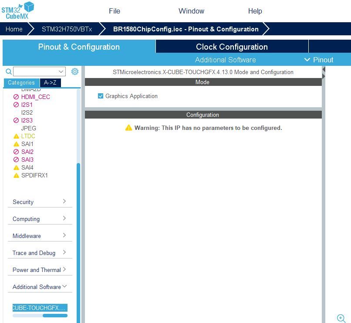Select the Categories tab
Image resolution: width=351 pixels, height=323 pixels.
(21, 83)
